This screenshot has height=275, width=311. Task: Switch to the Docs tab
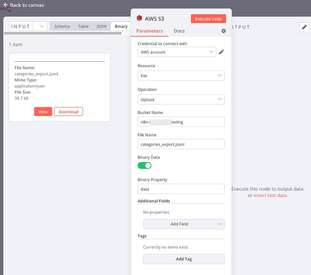coord(179,31)
